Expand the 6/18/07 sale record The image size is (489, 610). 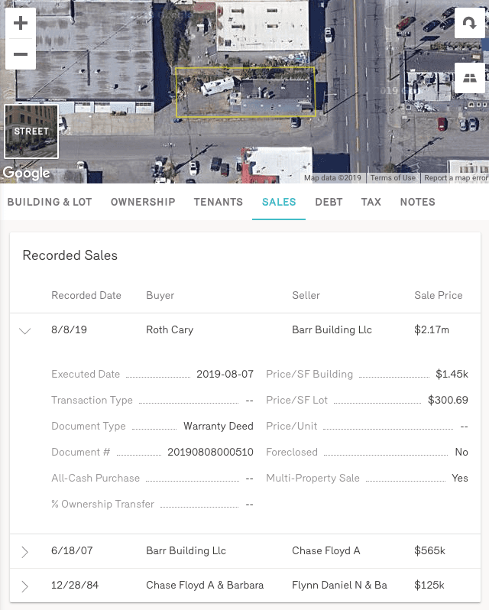pos(24,551)
